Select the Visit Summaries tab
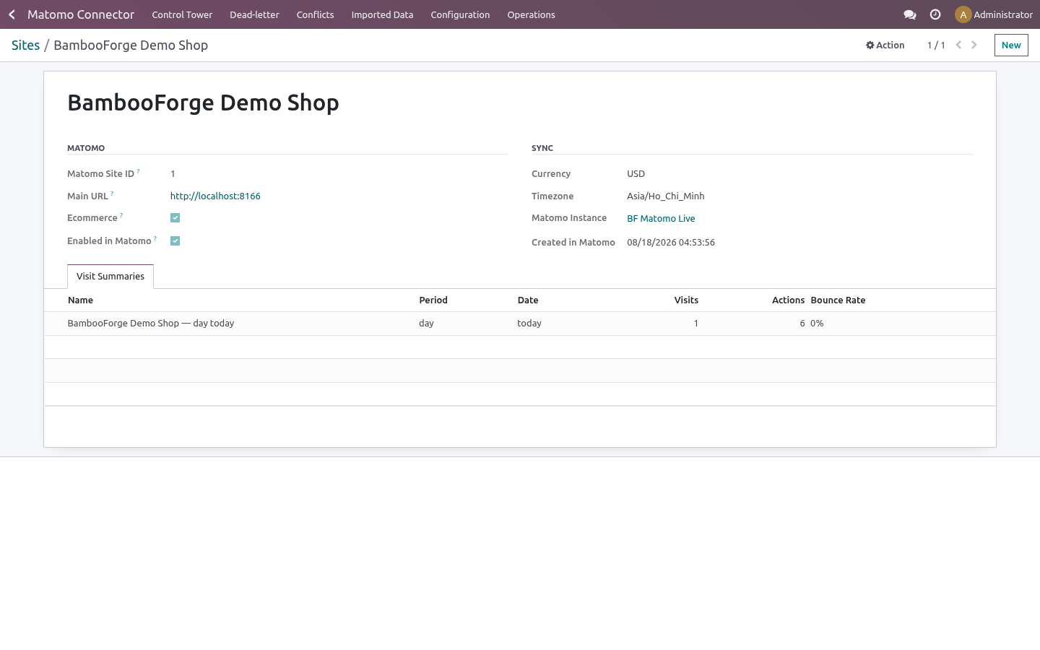 [110, 277]
